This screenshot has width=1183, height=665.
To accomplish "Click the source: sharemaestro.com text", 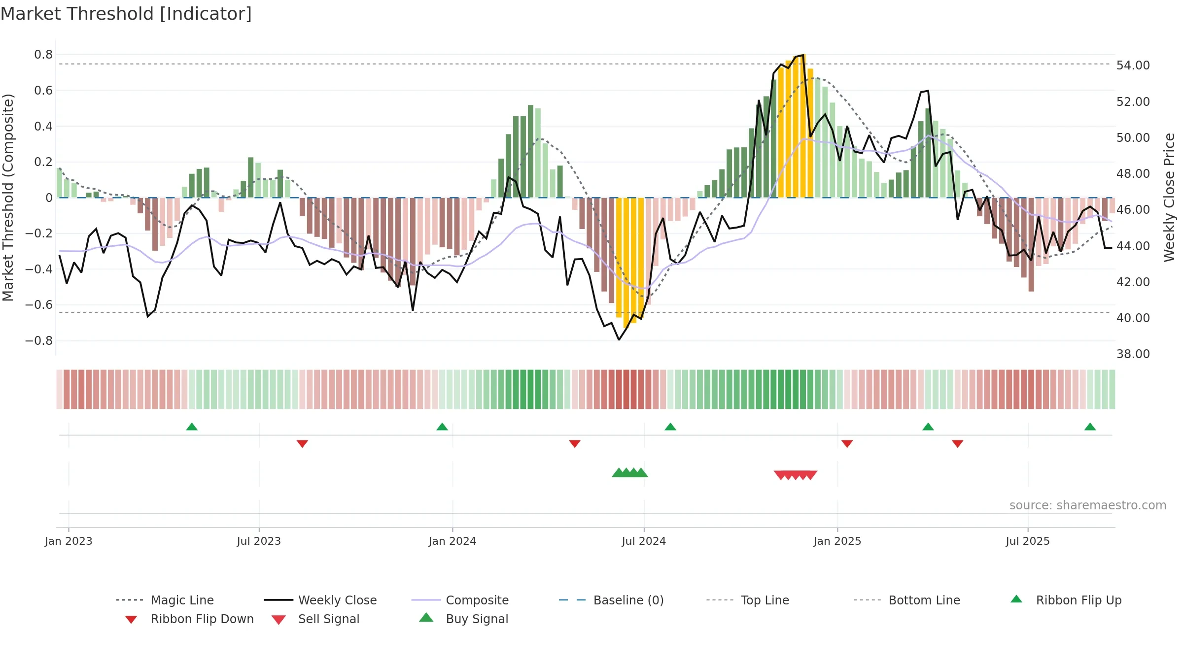I will (1088, 505).
